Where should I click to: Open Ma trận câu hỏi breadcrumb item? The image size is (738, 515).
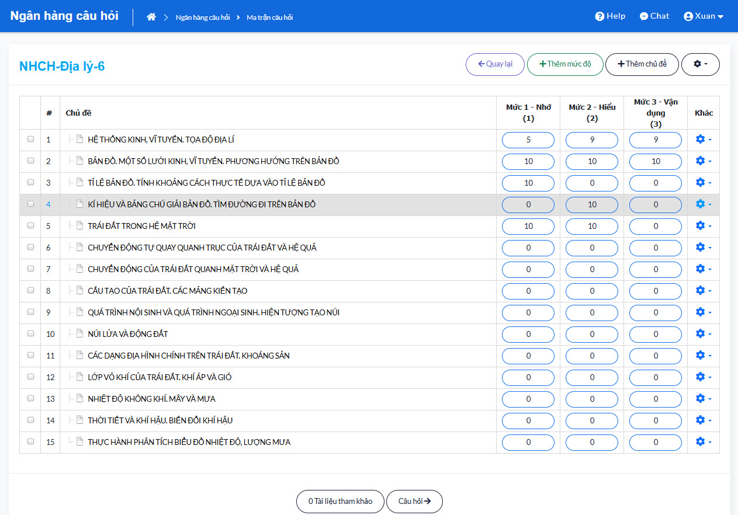pyautogui.click(x=270, y=18)
